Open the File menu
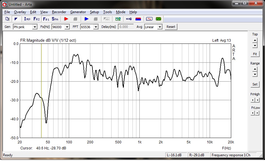 [x=7, y=12]
